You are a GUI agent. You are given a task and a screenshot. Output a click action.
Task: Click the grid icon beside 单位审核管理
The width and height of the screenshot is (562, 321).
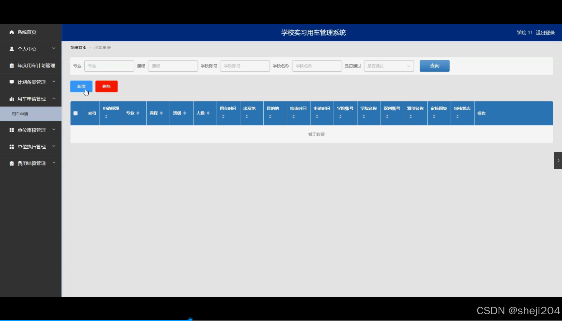coord(12,129)
